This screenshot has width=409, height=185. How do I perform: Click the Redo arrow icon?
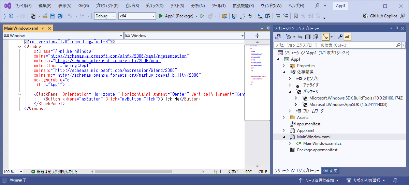(x=82, y=16)
